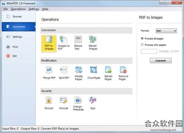Open the File menu
The height and width of the screenshot is (133, 184).
coord(6,9)
